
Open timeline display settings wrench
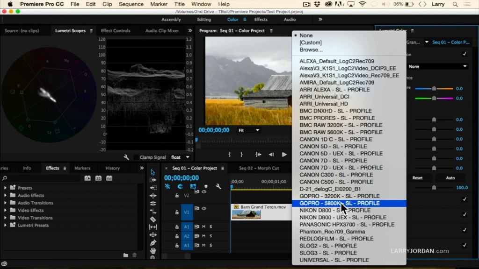pos(218,186)
